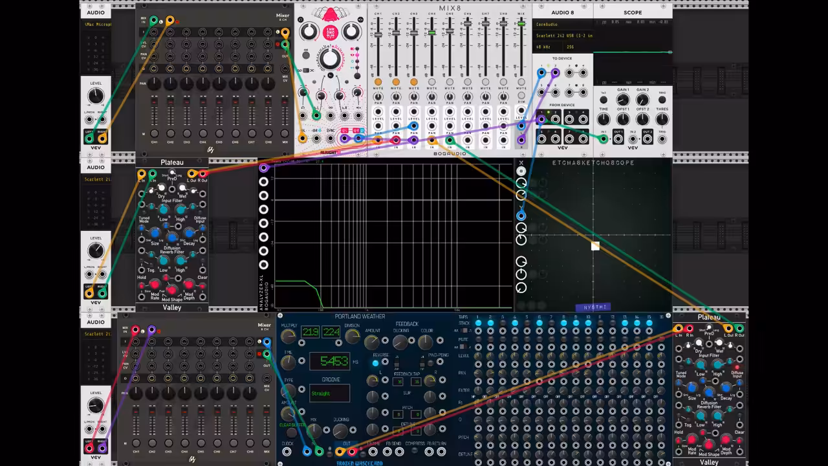Image resolution: width=828 pixels, height=466 pixels.
Task: Mute CH4 on the MIX8 module
Action: coord(431,82)
